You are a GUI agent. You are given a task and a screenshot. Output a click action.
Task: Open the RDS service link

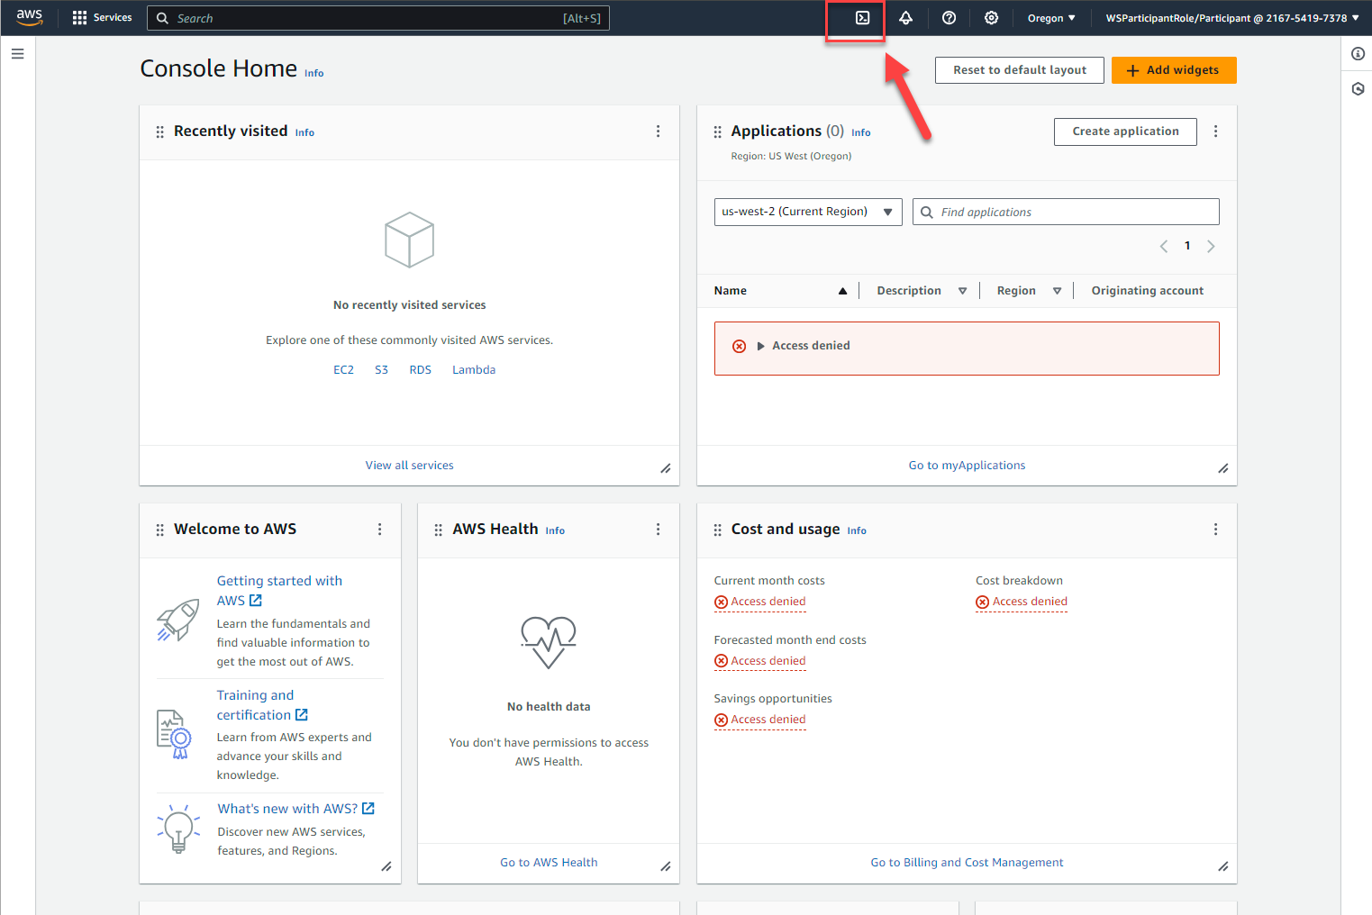420,370
